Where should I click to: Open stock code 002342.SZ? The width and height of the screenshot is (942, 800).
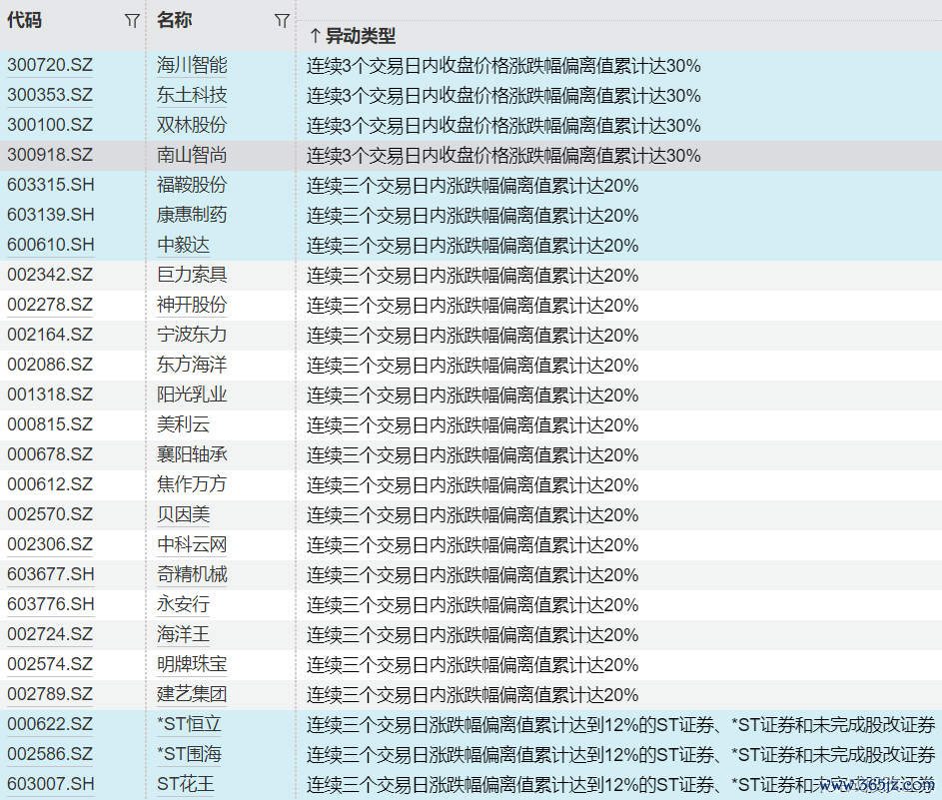click(50, 275)
